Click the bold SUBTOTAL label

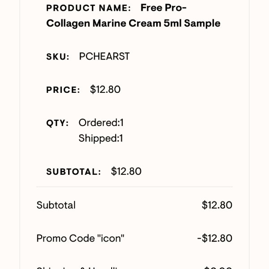(74, 172)
